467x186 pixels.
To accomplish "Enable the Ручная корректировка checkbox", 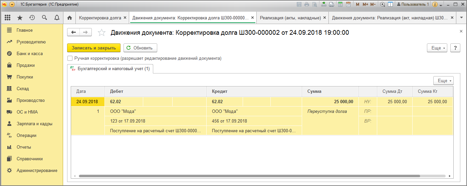I will click(70, 58).
